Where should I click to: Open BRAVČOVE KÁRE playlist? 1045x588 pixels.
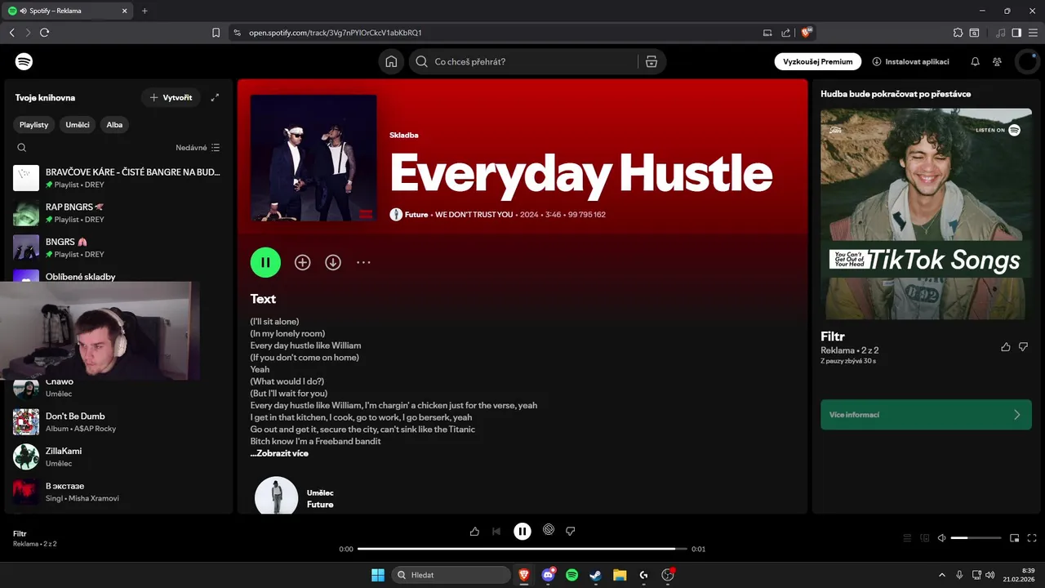point(118,178)
